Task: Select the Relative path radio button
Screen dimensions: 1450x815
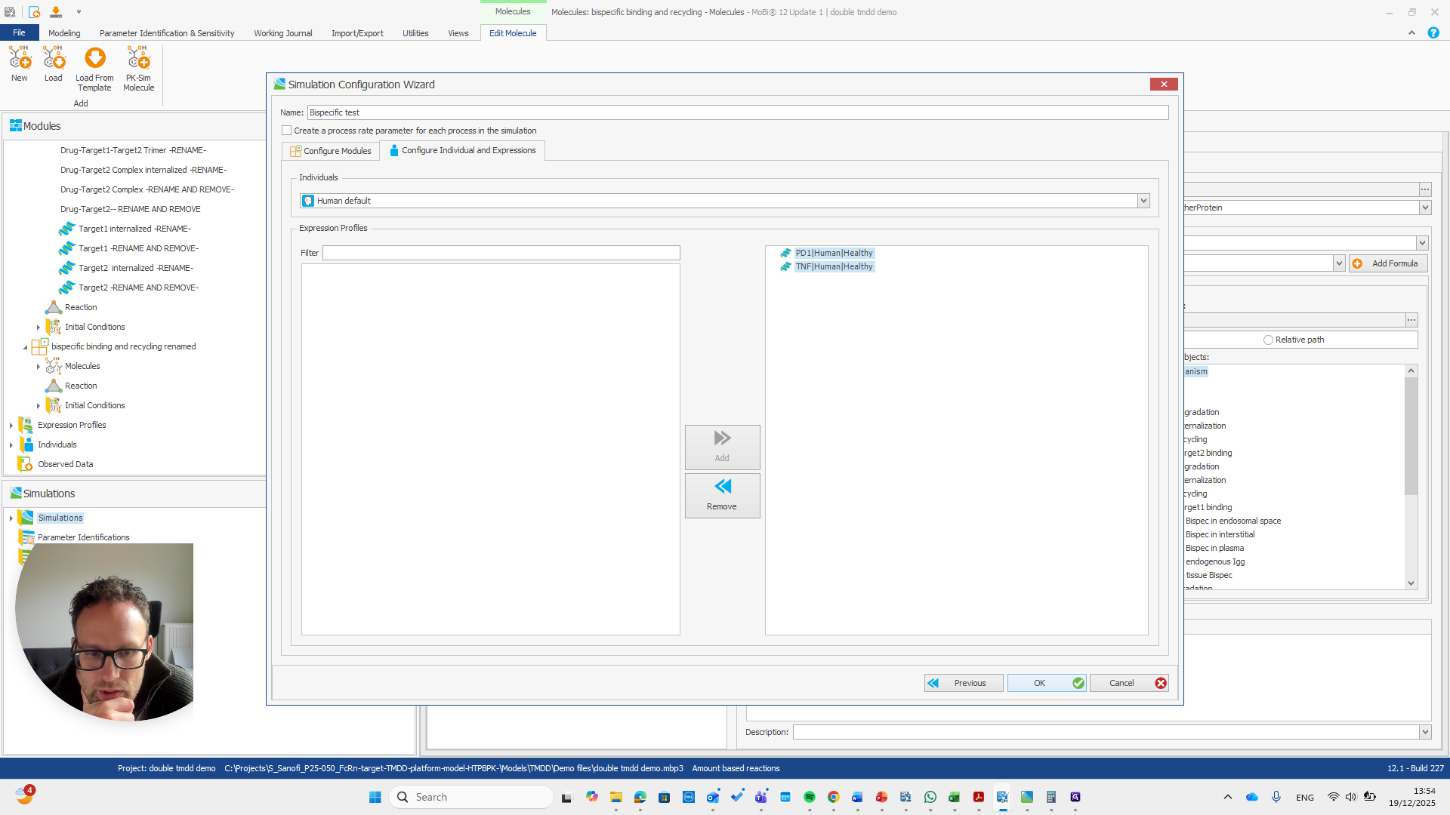Action: [1268, 340]
